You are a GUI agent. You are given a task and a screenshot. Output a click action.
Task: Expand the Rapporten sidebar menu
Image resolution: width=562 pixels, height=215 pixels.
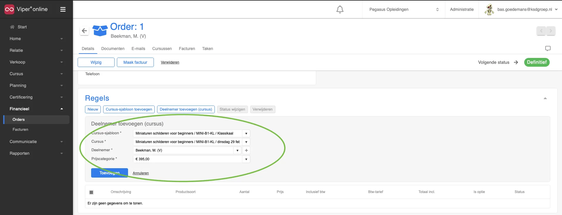(x=36, y=153)
